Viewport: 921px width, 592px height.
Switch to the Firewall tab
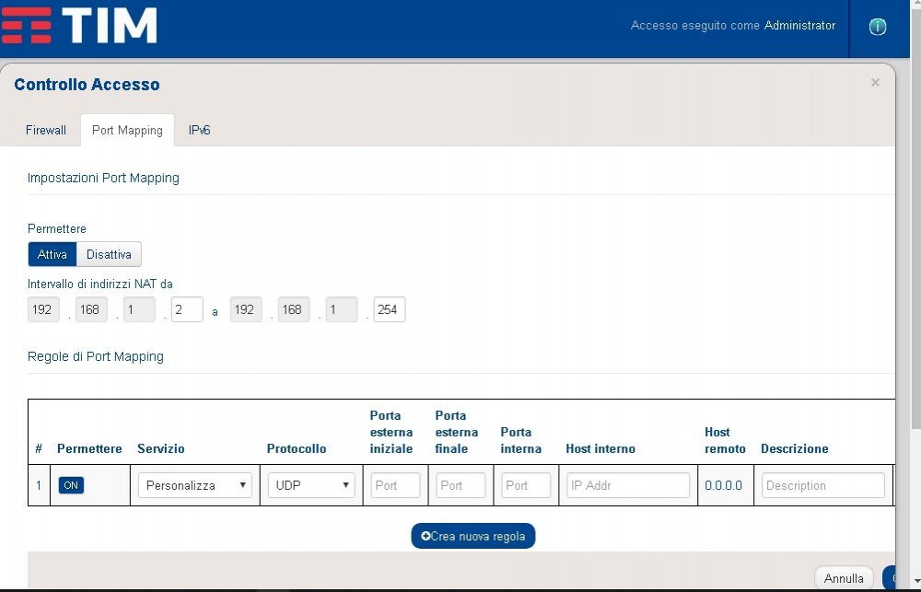pyautogui.click(x=46, y=131)
